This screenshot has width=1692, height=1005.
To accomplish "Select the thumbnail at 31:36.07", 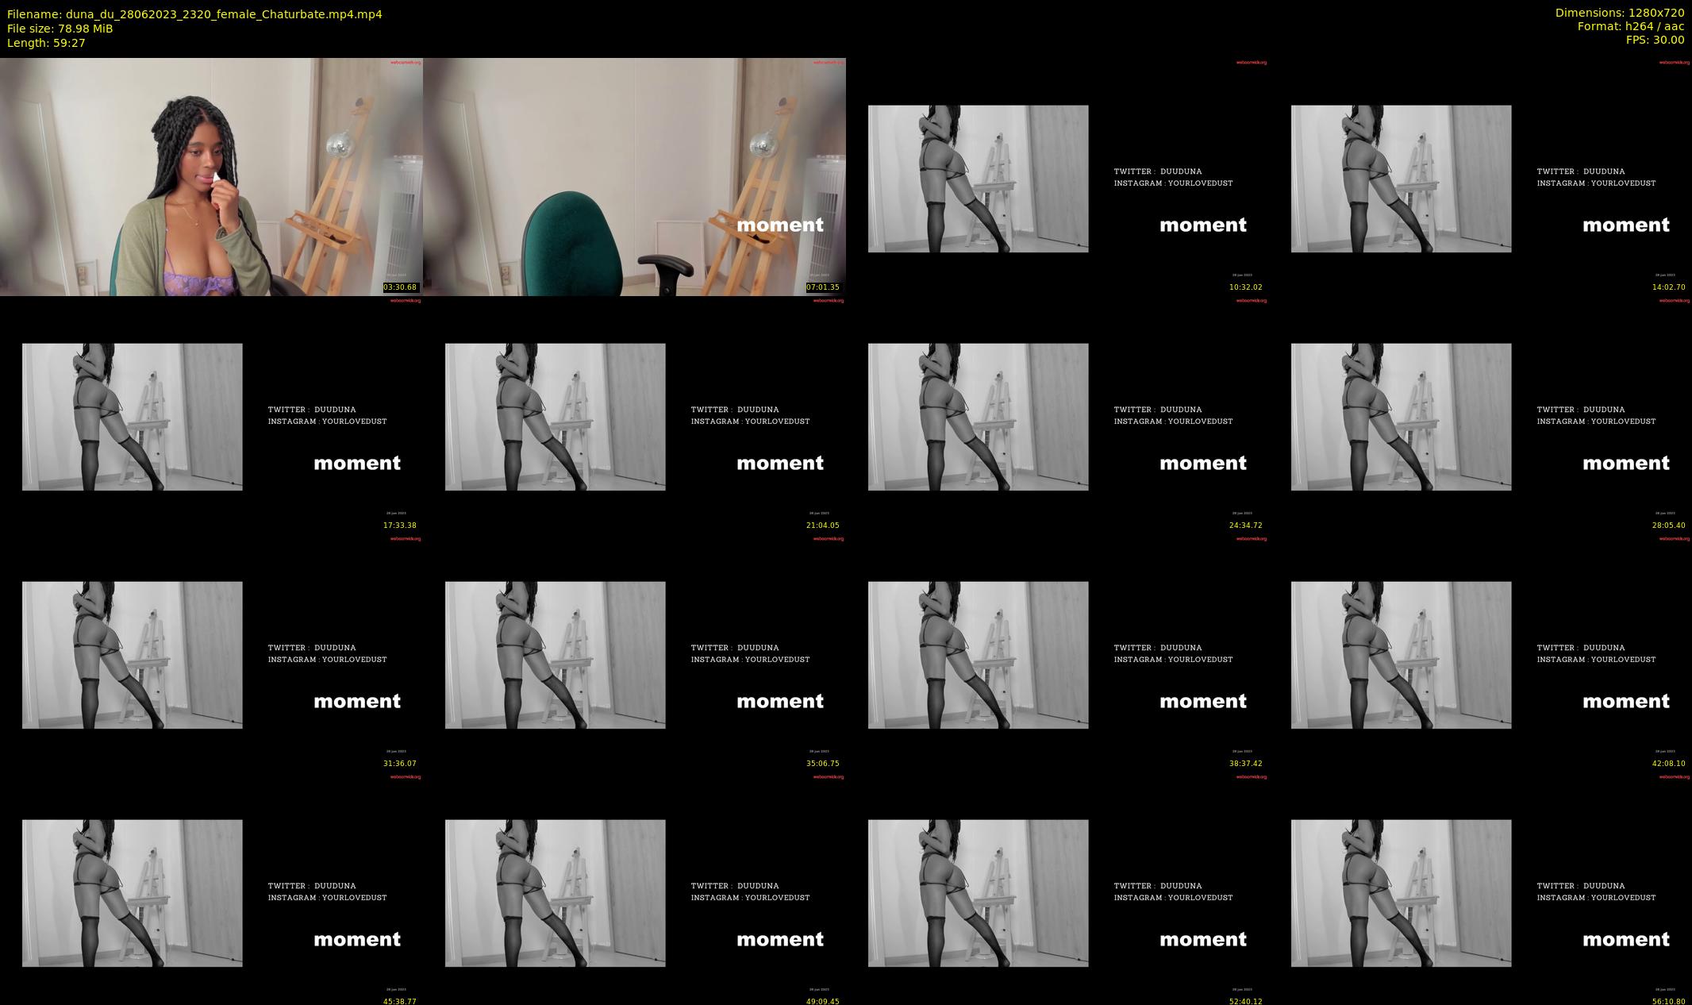I will pyautogui.click(x=211, y=653).
